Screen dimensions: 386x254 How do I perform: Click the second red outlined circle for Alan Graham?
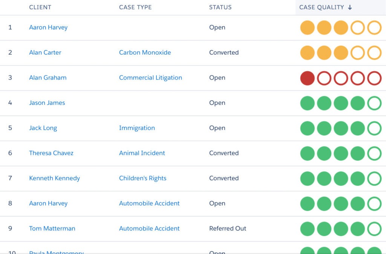pyautogui.click(x=324, y=78)
